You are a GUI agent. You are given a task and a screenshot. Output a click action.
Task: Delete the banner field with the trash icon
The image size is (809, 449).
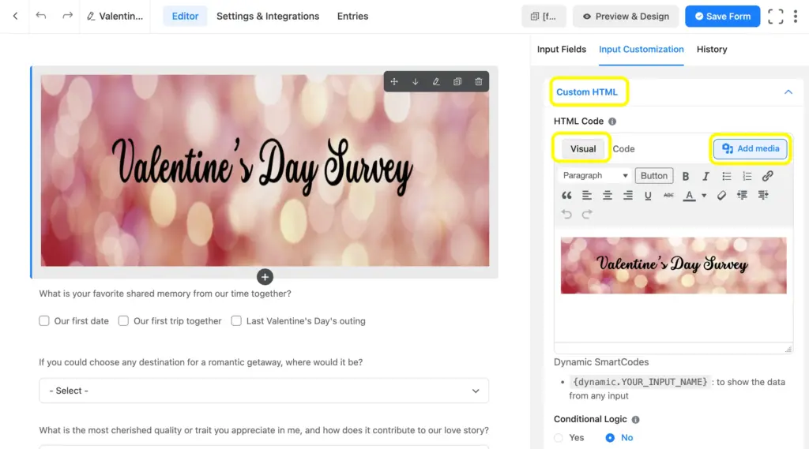click(479, 81)
